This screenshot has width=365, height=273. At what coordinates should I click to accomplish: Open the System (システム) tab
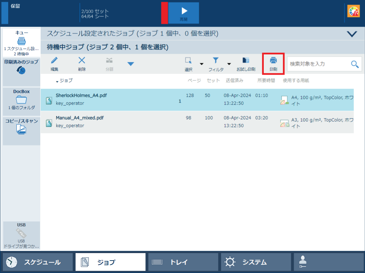coord(256,262)
